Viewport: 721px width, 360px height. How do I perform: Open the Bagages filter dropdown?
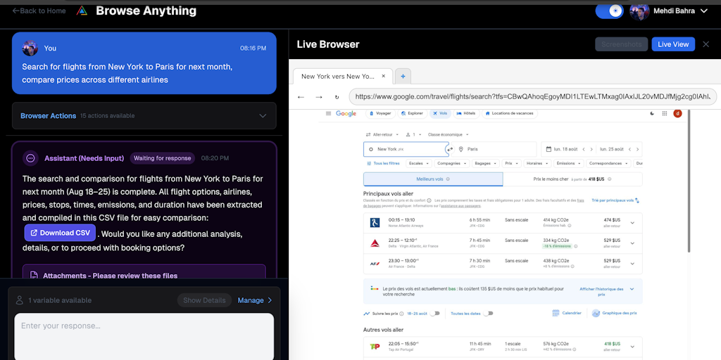pos(486,163)
